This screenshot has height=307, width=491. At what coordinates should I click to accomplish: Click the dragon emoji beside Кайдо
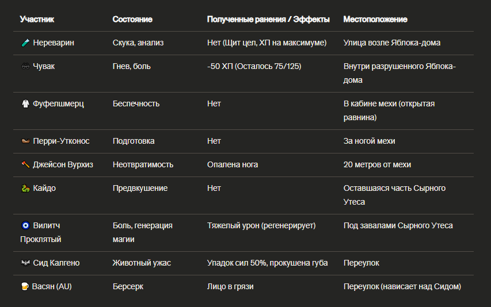(25, 188)
